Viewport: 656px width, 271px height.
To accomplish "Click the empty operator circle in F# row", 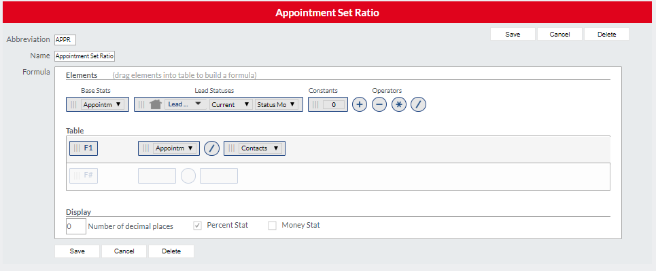I will [188, 175].
